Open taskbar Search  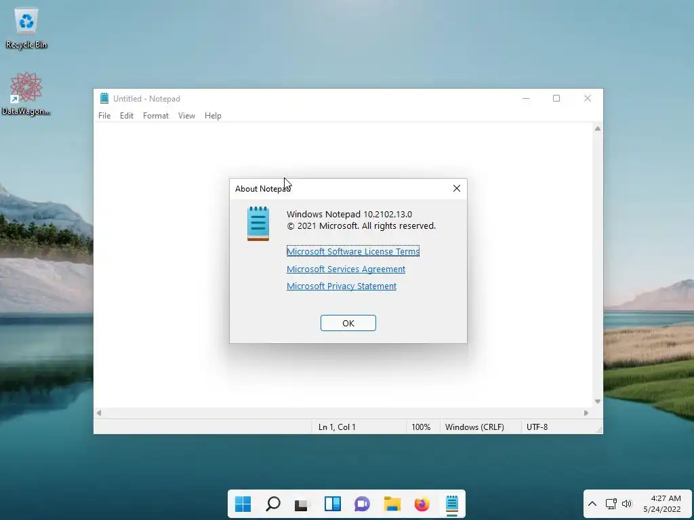click(272, 504)
